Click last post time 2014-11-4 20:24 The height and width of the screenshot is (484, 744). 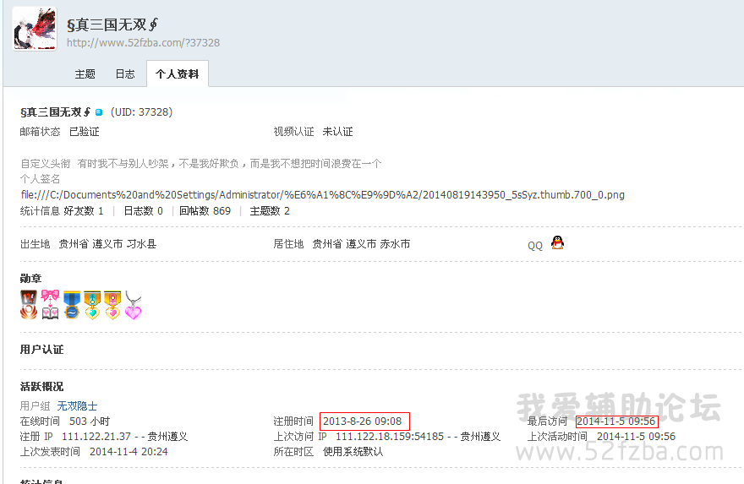point(129,452)
